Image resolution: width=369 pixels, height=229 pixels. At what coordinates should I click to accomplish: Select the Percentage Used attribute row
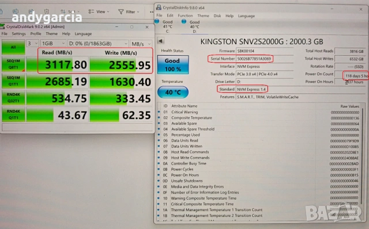pos(259,135)
